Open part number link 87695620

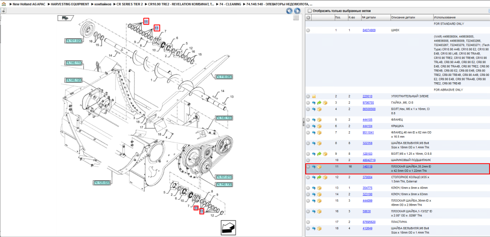click(x=369, y=222)
